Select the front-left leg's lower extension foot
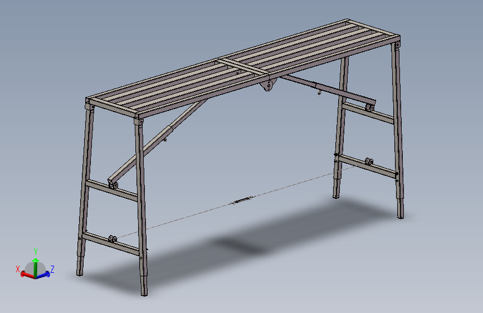 (x=144, y=285)
